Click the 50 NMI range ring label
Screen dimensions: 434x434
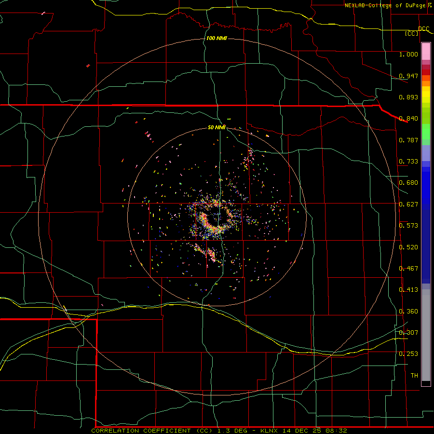click(217, 127)
